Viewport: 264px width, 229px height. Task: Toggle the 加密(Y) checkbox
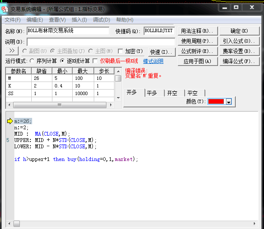coord(120,51)
